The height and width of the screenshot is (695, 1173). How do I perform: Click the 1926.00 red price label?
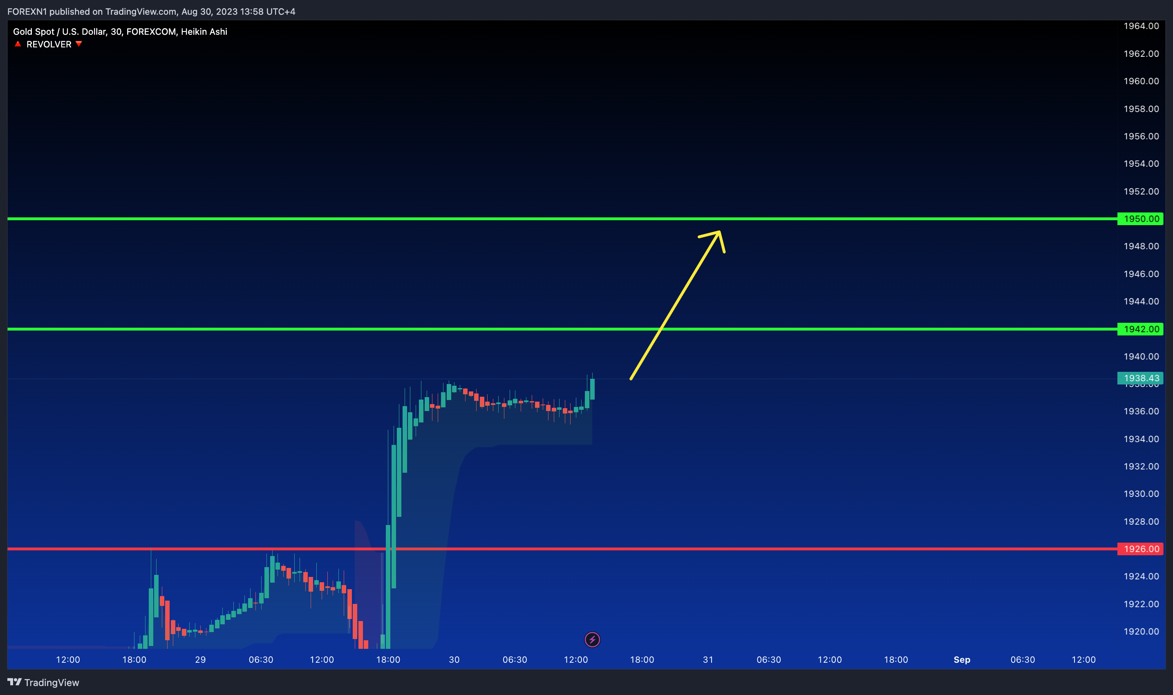tap(1140, 549)
